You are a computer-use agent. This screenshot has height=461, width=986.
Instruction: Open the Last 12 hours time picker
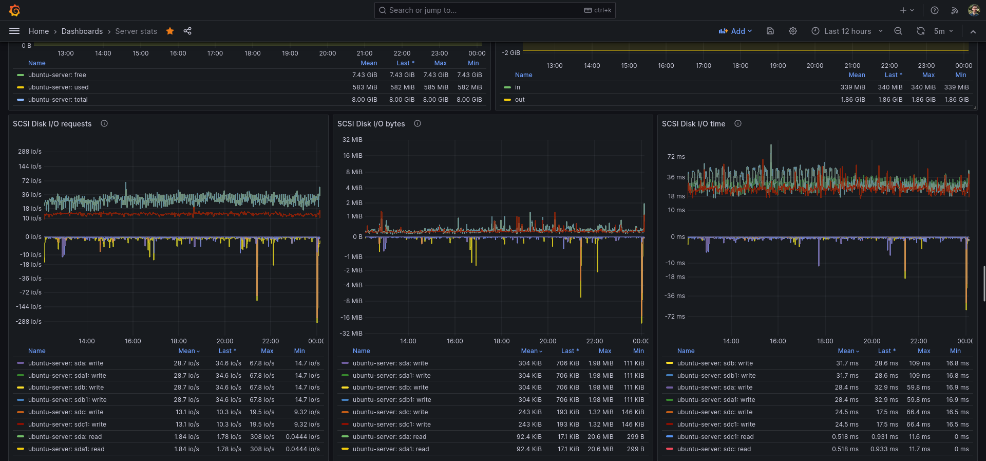[847, 31]
